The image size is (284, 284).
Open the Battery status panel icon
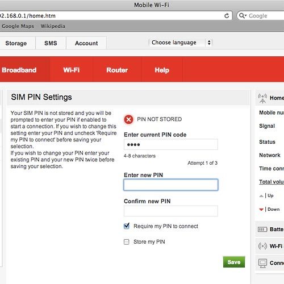pyautogui.click(x=262, y=229)
